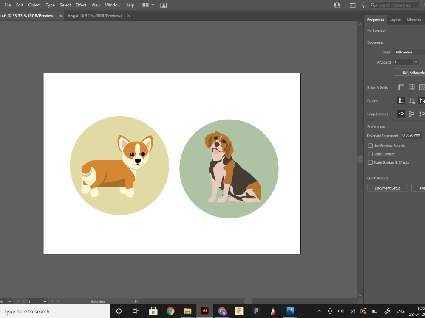Image resolution: width=425 pixels, height=318 pixels.
Task: Click the volume icon in system tray
Action: pos(341,311)
